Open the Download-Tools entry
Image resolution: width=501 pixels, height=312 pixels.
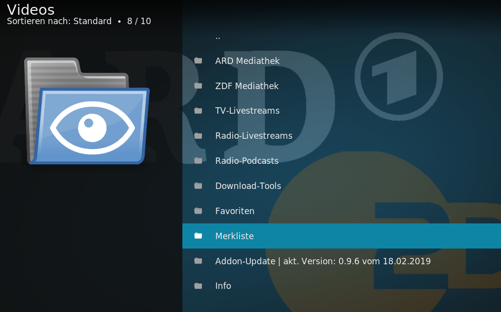[341, 186]
